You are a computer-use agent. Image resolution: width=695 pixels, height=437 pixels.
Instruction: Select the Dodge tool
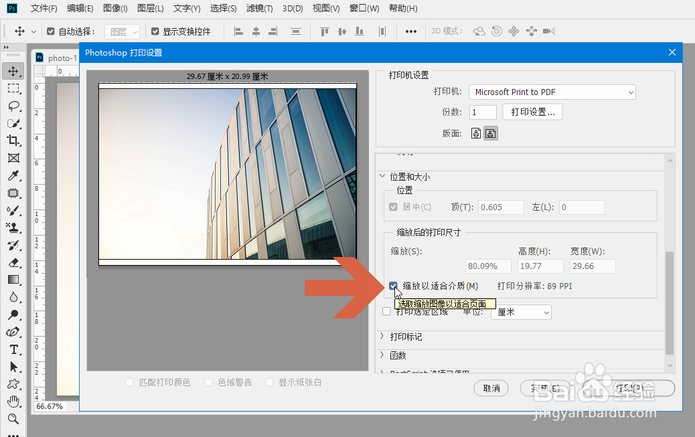(13, 315)
